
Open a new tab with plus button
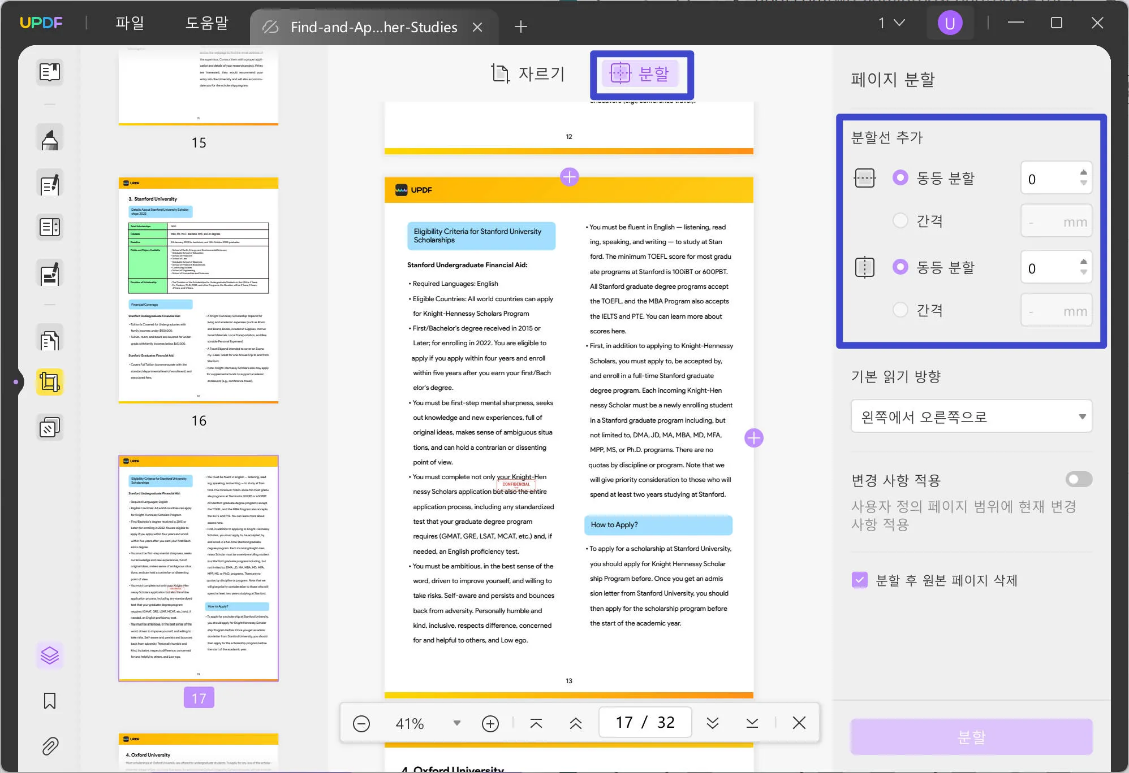[521, 27]
